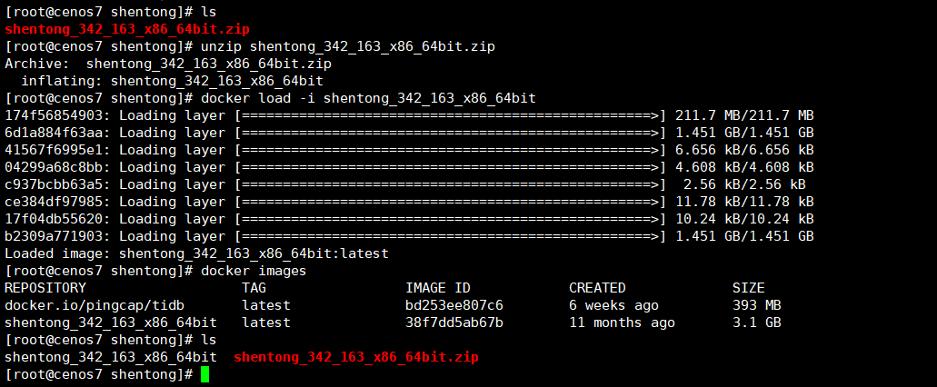Click the 'Loaded image' output line
Image resolution: width=937 pixels, height=387 pixels.
[x=196, y=253]
